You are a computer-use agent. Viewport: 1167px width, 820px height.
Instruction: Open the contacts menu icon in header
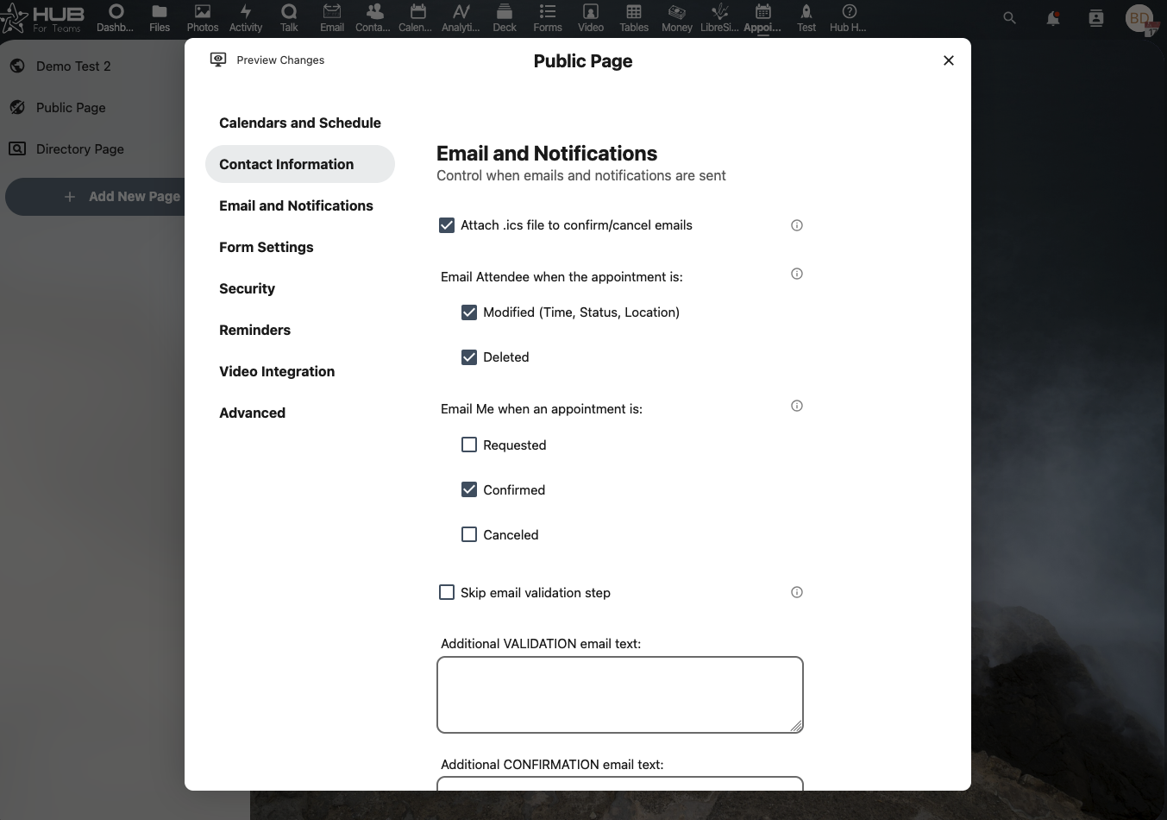click(x=1096, y=17)
